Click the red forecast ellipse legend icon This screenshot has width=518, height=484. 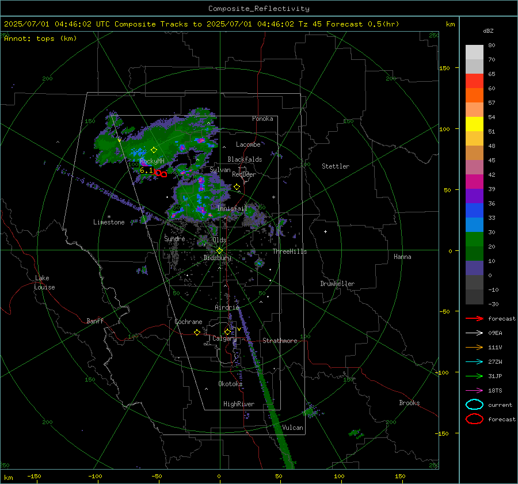coord(474,419)
